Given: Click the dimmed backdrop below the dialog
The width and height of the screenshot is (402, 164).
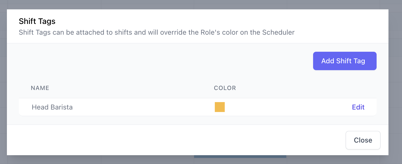Looking at the screenshot, I should tap(83, 160).
